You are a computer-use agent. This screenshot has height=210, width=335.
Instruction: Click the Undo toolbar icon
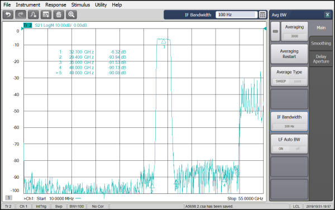8,15
